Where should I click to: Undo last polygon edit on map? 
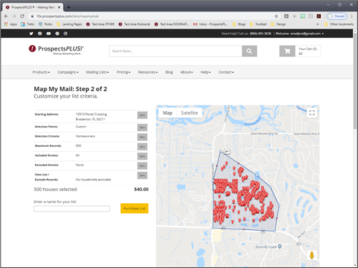click(x=227, y=151)
